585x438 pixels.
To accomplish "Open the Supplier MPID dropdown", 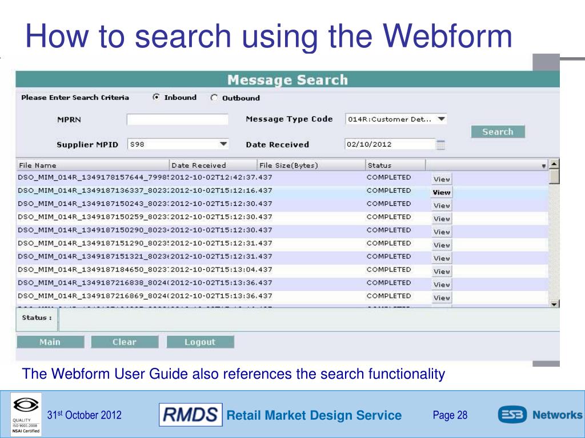I will [x=223, y=144].
